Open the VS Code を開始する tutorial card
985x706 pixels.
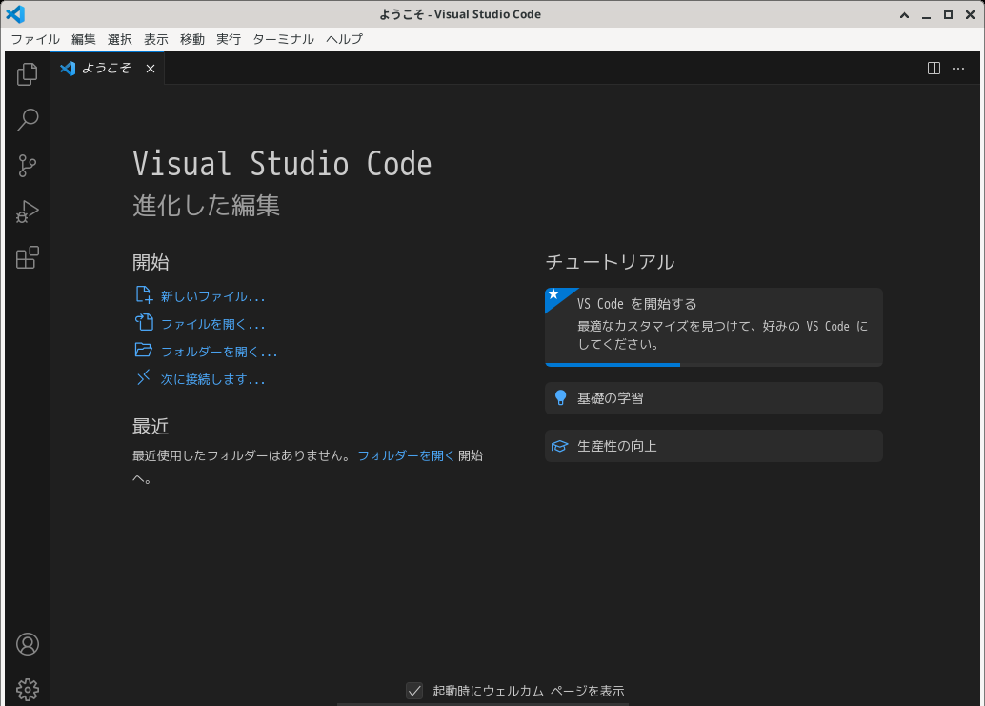714,327
